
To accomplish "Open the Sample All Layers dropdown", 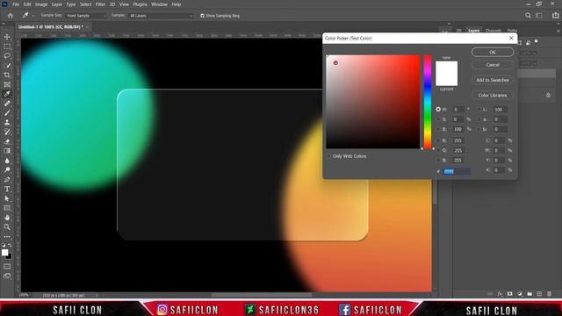I will (160, 16).
